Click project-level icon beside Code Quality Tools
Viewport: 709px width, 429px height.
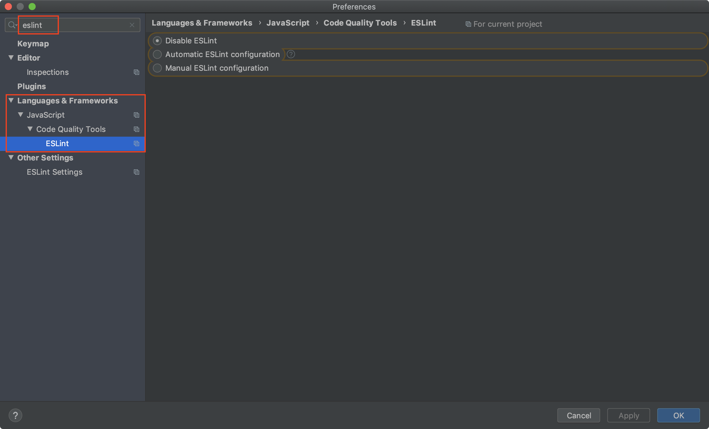tap(137, 129)
